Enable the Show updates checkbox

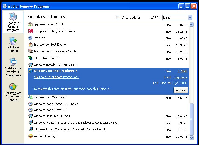point(118,17)
